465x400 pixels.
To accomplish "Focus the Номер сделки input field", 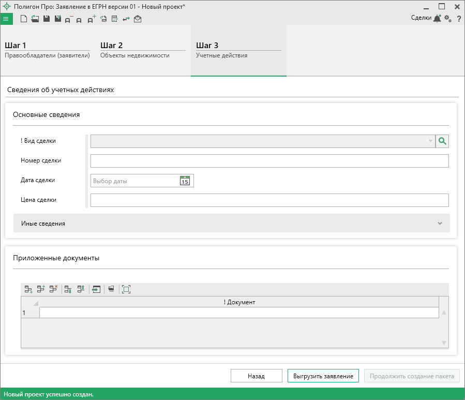I will (x=269, y=161).
